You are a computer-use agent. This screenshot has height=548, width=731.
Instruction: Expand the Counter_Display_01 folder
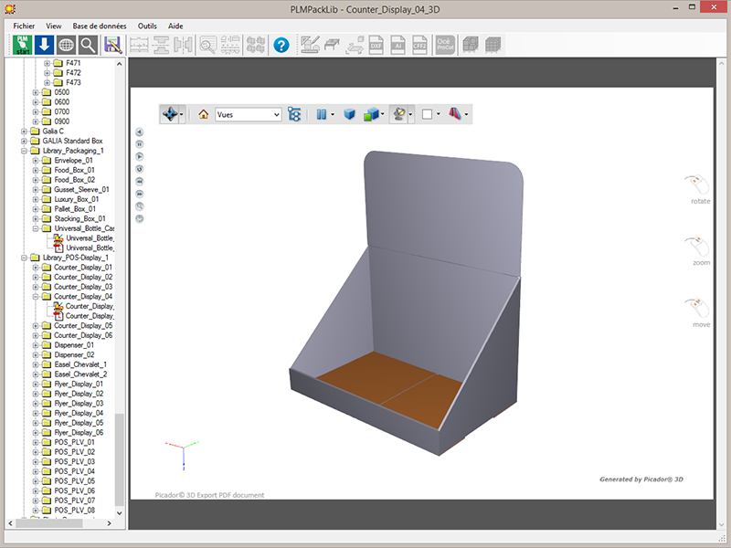point(36,268)
